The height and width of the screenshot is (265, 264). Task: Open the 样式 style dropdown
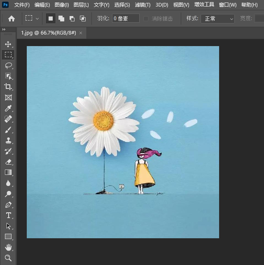click(217, 19)
